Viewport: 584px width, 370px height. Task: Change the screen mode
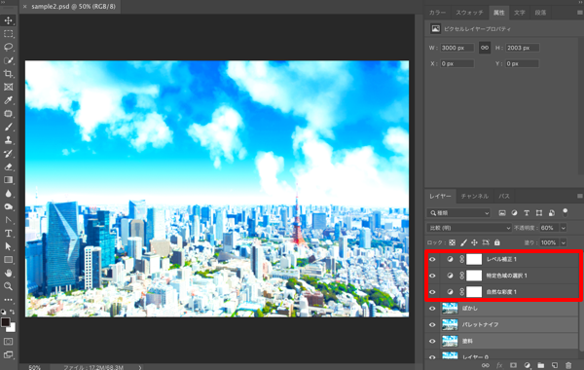pos(8,355)
